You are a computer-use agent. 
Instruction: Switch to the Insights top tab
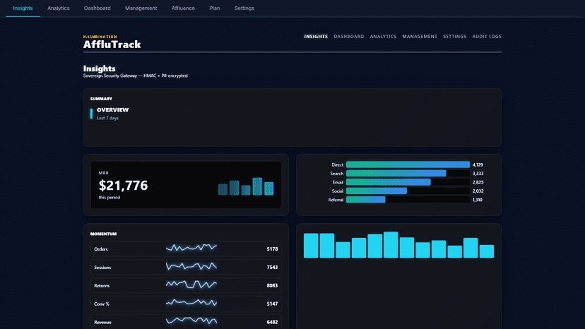(x=23, y=8)
